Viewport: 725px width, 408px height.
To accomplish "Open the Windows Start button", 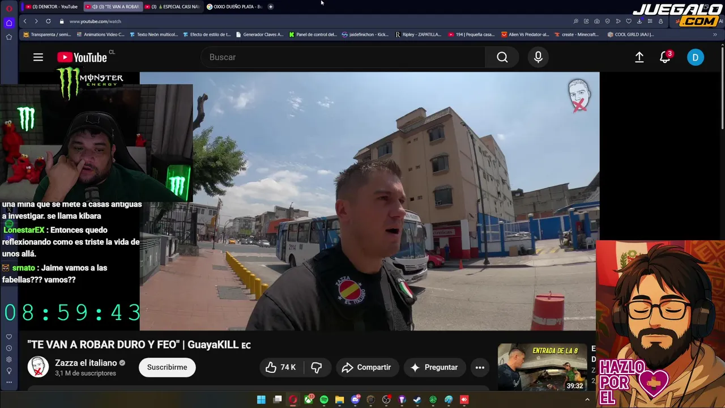I will pyautogui.click(x=261, y=399).
